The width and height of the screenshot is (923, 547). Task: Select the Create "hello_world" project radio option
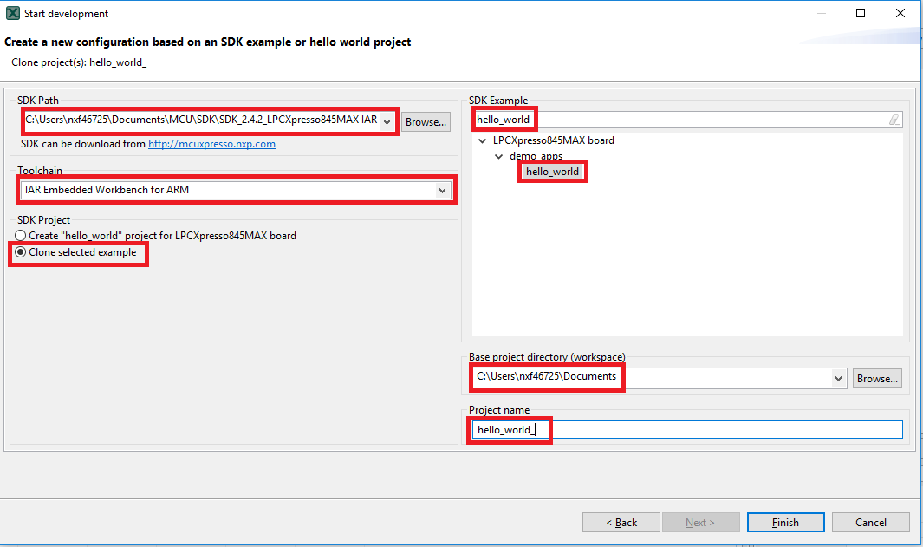tap(21, 236)
